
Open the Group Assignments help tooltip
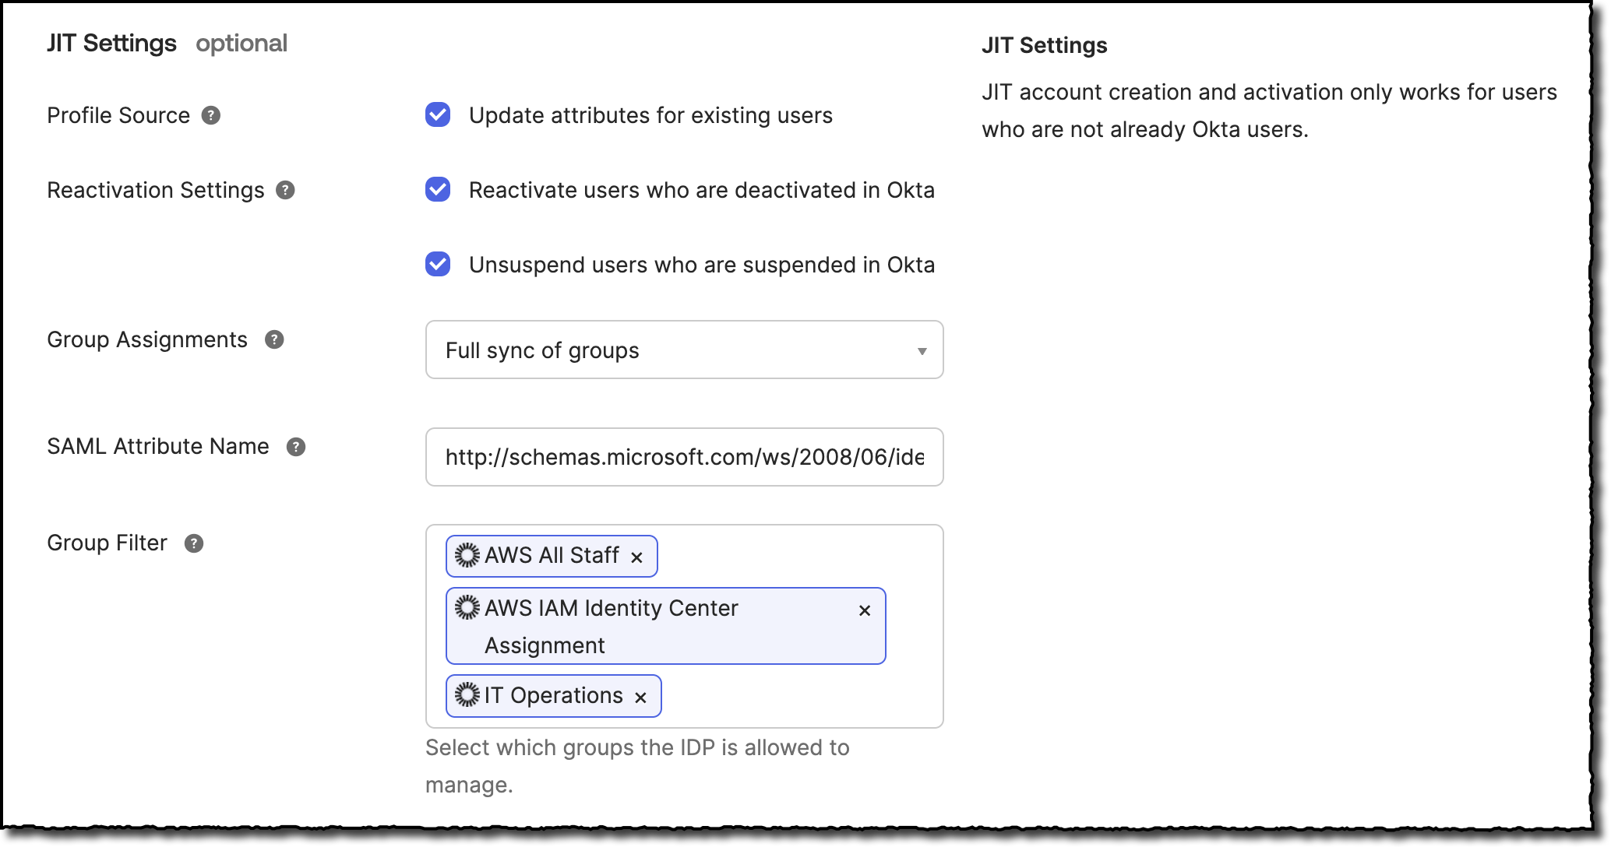coord(273,339)
